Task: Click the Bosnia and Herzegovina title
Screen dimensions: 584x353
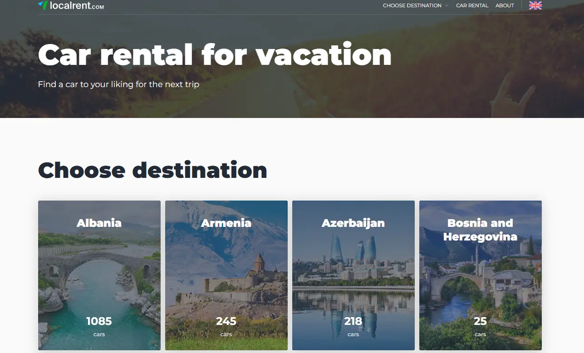Action: pyautogui.click(x=480, y=230)
